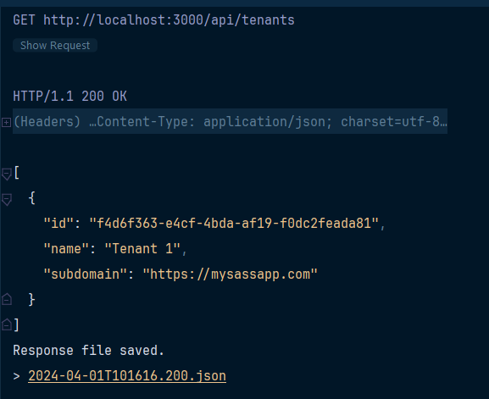Collapse the tenant object at opening brace
This screenshot has height=399, width=489.
pos(7,200)
